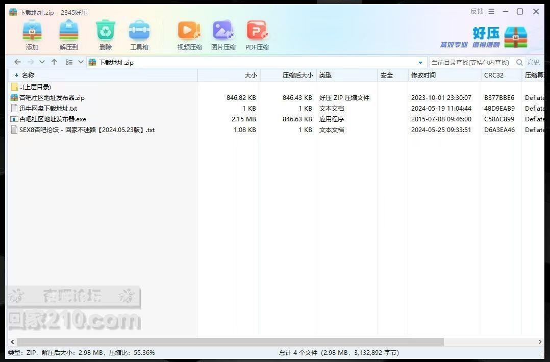
Task: Click the magnifier search icon
Action: (519, 62)
